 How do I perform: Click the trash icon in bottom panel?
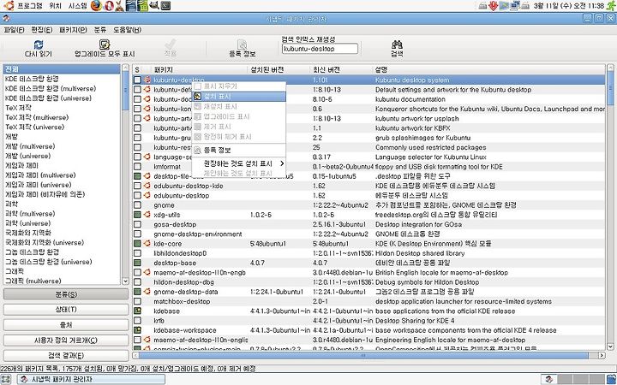coord(612,379)
